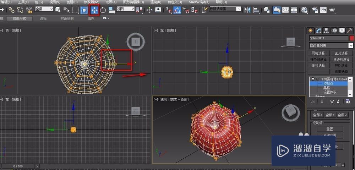This screenshot has height=170, width=355.
Task: Open the Modifier List dropdown
Action: coord(331,45)
